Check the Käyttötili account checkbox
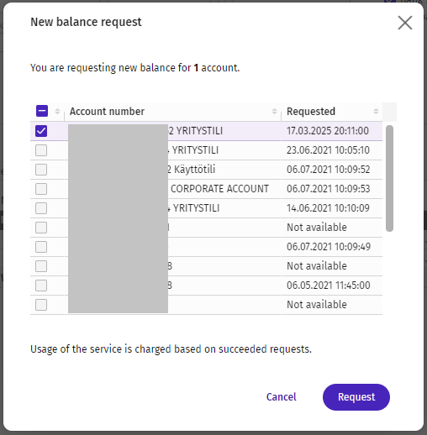 click(x=41, y=170)
